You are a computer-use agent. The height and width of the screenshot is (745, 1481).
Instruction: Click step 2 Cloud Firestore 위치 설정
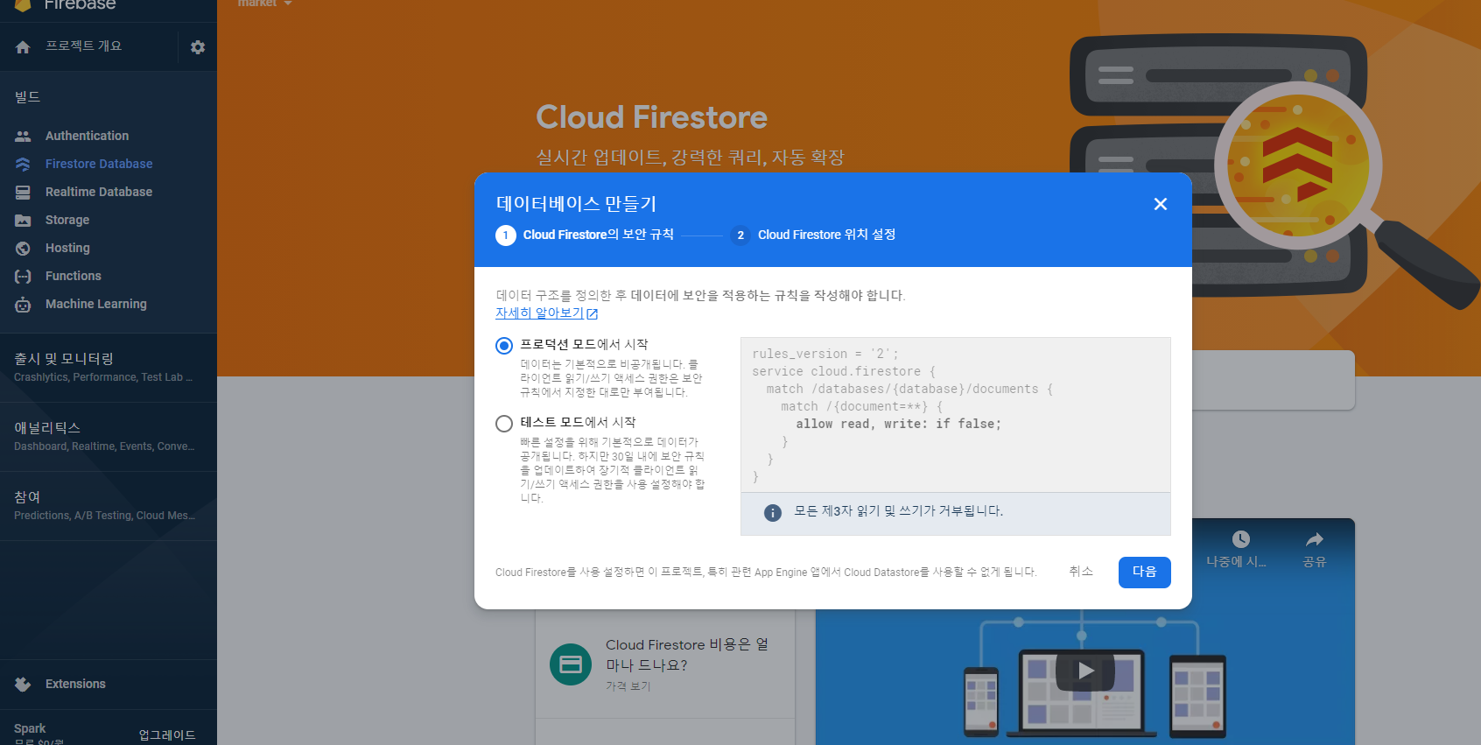pyautogui.click(x=813, y=235)
